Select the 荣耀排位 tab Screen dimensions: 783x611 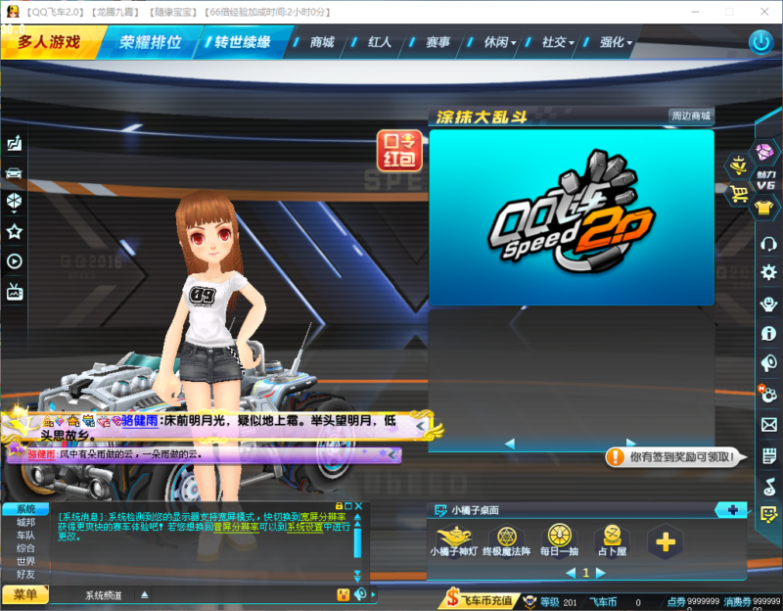pyautogui.click(x=151, y=43)
